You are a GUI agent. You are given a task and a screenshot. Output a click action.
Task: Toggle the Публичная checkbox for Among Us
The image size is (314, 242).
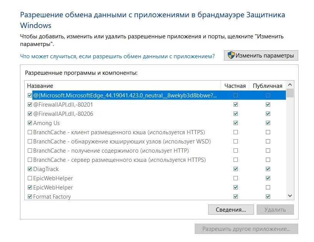[268, 123]
